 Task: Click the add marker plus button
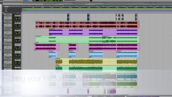coord(21,12)
